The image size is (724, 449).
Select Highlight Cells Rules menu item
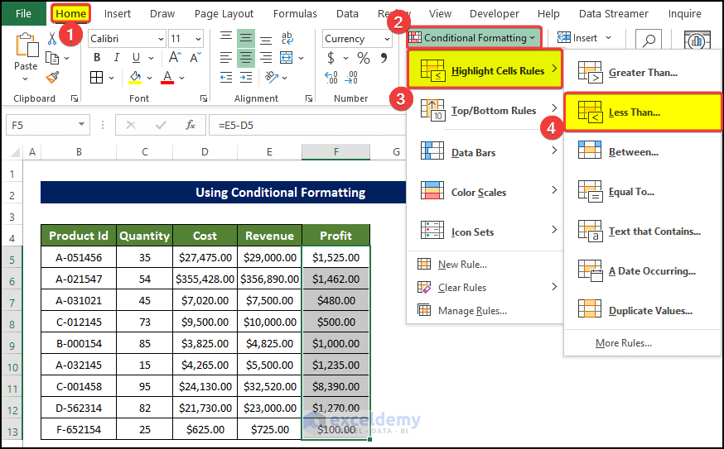pos(485,69)
